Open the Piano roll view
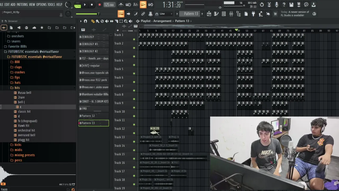 pyautogui.click(x=216, y=14)
